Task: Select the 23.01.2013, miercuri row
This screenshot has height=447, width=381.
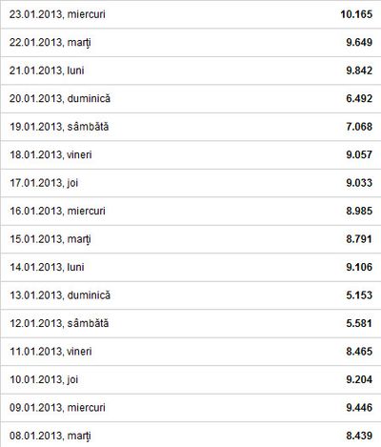Action: click(190, 14)
